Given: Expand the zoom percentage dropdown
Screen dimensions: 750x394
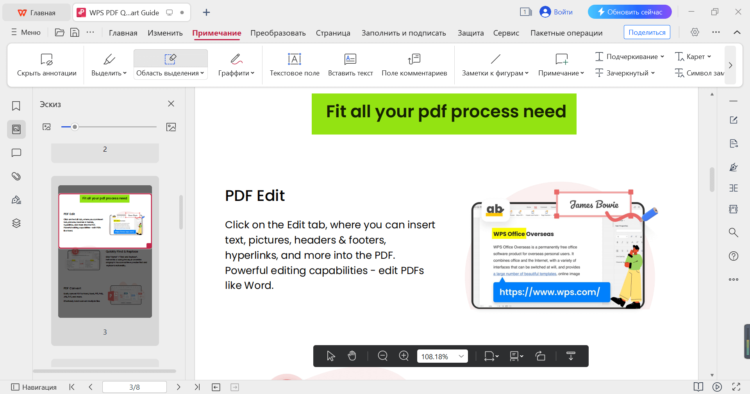Looking at the screenshot, I should click(461, 356).
